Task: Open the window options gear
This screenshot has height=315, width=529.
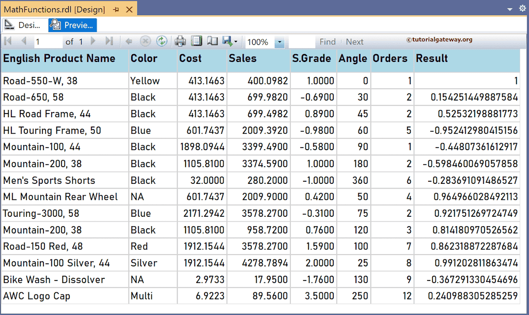Action: pyautogui.click(x=521, y=8)
